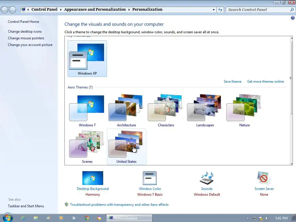Click the Aero Themes (7) heading
The image size is (296, 222).
coord(80,87)
